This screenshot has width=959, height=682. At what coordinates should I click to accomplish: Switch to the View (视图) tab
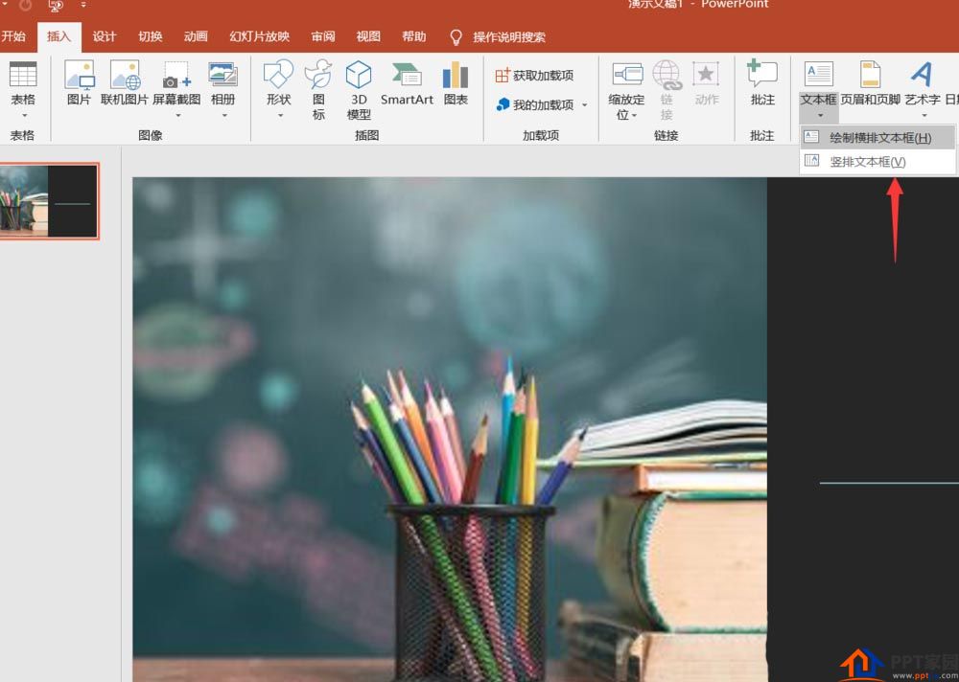tap(368, 36)
